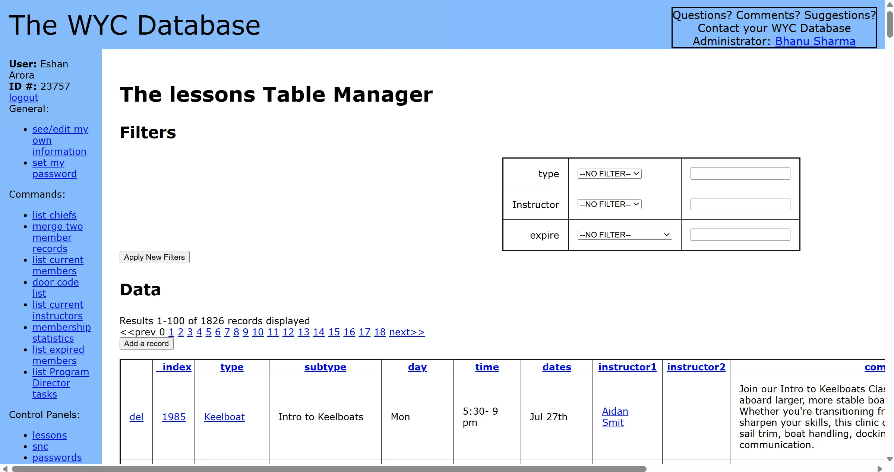Screen dimensions: 894x472
Task: Sort table by subtype column
Action: click(x=325, y=367)
